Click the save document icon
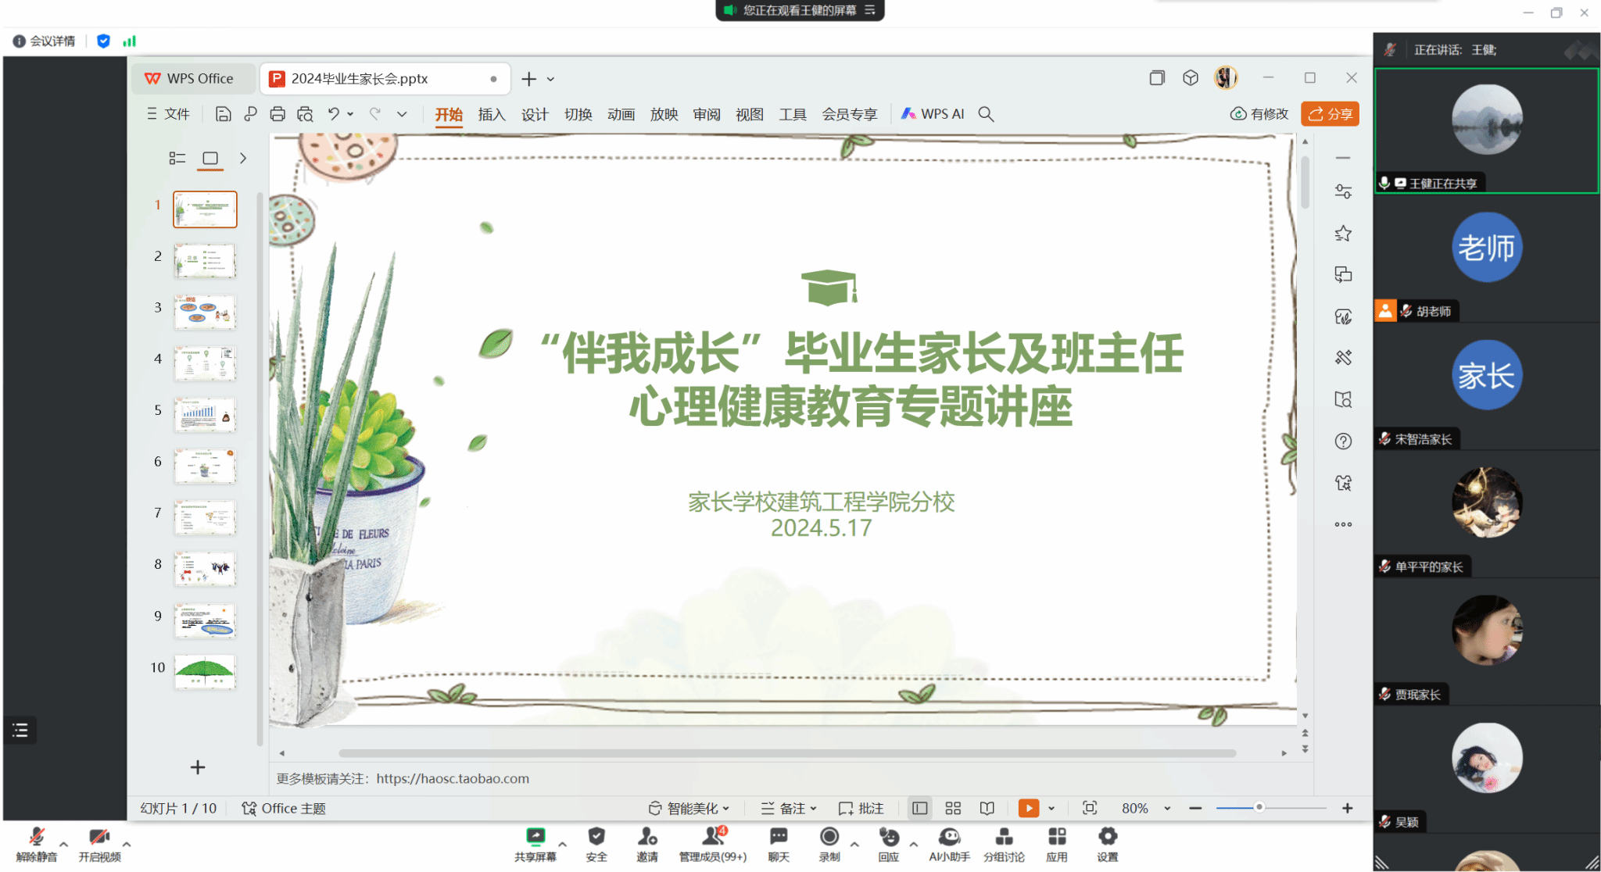Viewport: 1601px width, 872px height. [x=223, y=114]
